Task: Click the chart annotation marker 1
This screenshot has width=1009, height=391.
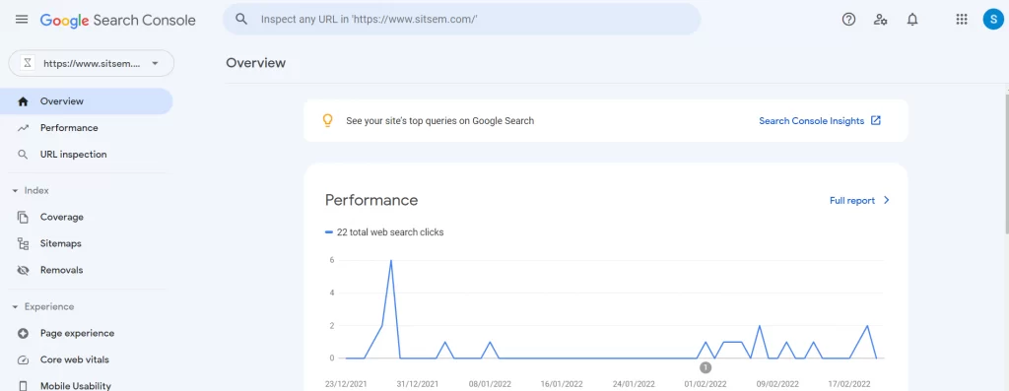Action: 706,367
